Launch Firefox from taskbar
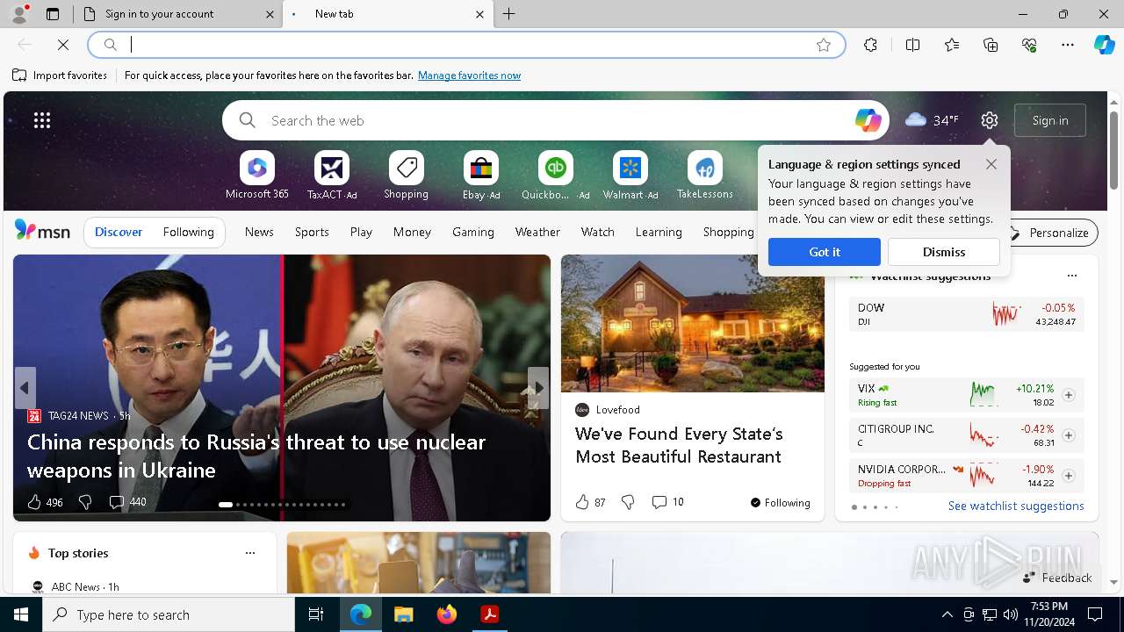1124x632 pixels. [x=447, y=614]
